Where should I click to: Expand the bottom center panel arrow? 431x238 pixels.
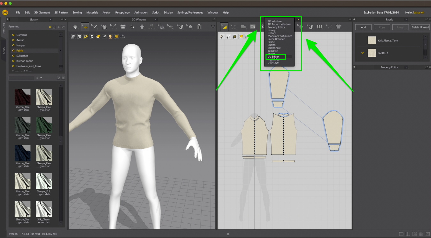228,234
